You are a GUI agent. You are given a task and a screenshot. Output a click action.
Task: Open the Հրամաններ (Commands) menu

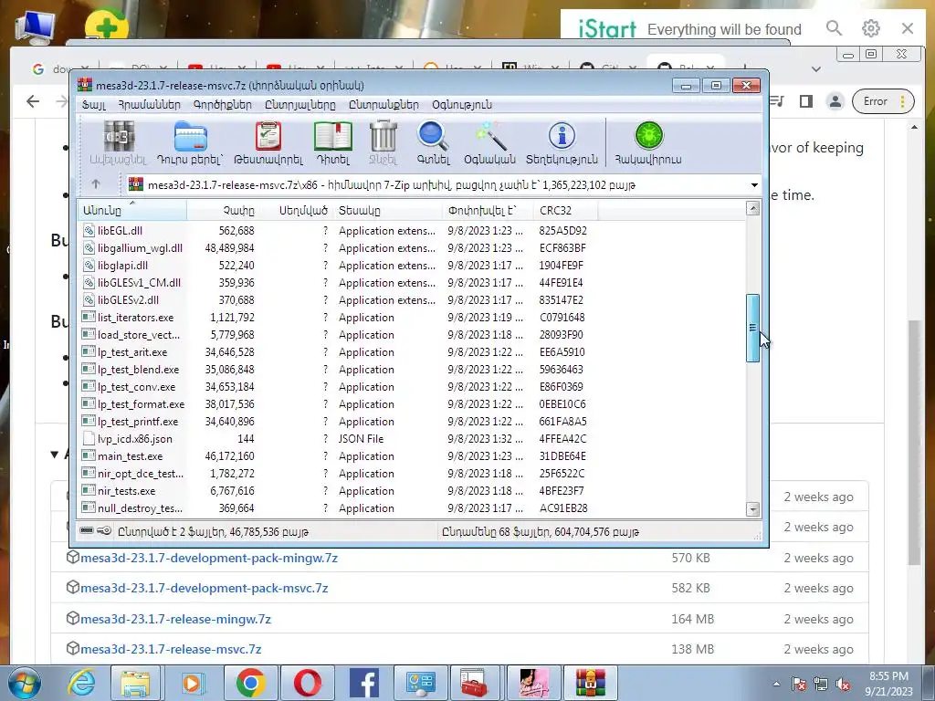pos(149,105)
